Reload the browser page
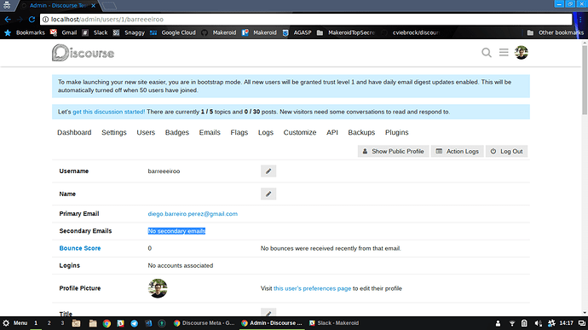 pyautogui.click(x=32, y=19)
